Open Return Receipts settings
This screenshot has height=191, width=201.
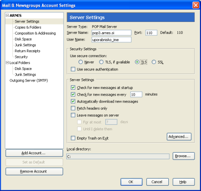click(27, 51)
